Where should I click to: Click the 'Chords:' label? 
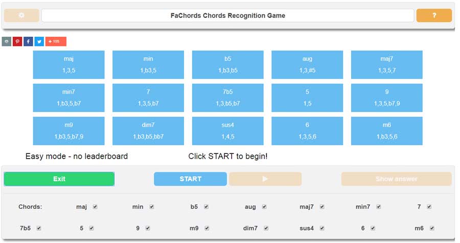(x=30, y=207)
